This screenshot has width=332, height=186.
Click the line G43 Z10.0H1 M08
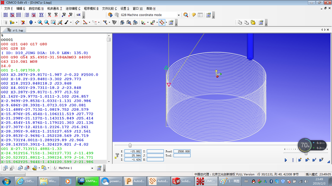click(19, 62)
